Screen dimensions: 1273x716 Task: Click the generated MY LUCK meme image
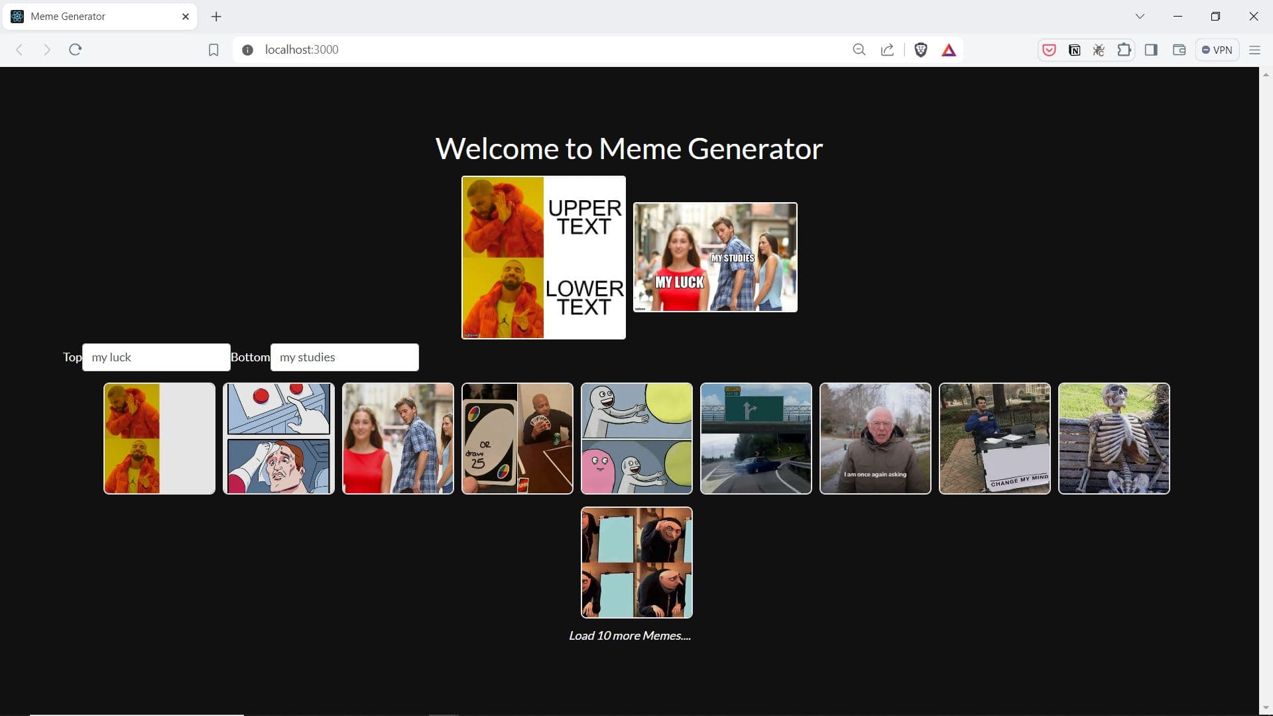[x=715, y=257]
